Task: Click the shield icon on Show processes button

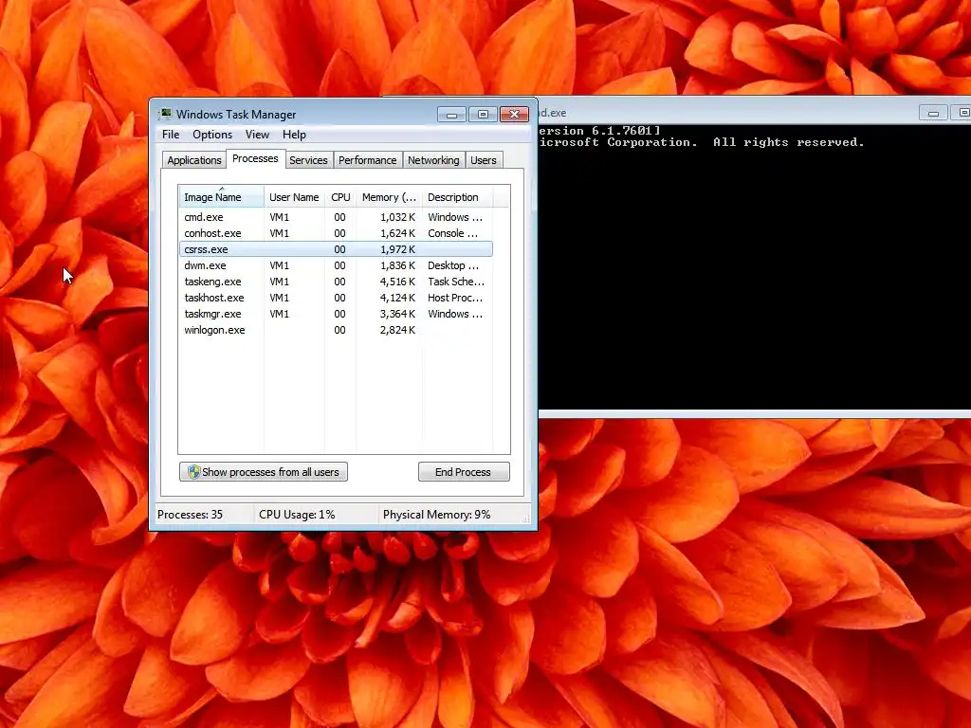Action: tap(193, 472)
